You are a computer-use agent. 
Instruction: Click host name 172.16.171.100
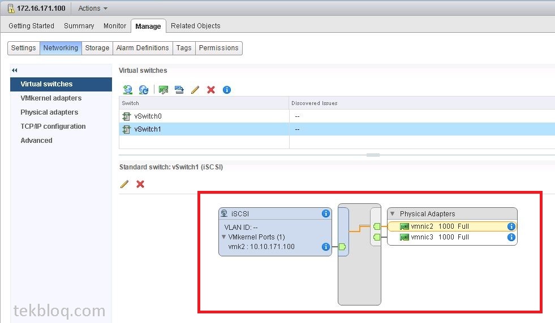pyautogui.click(x=41, y=8)
